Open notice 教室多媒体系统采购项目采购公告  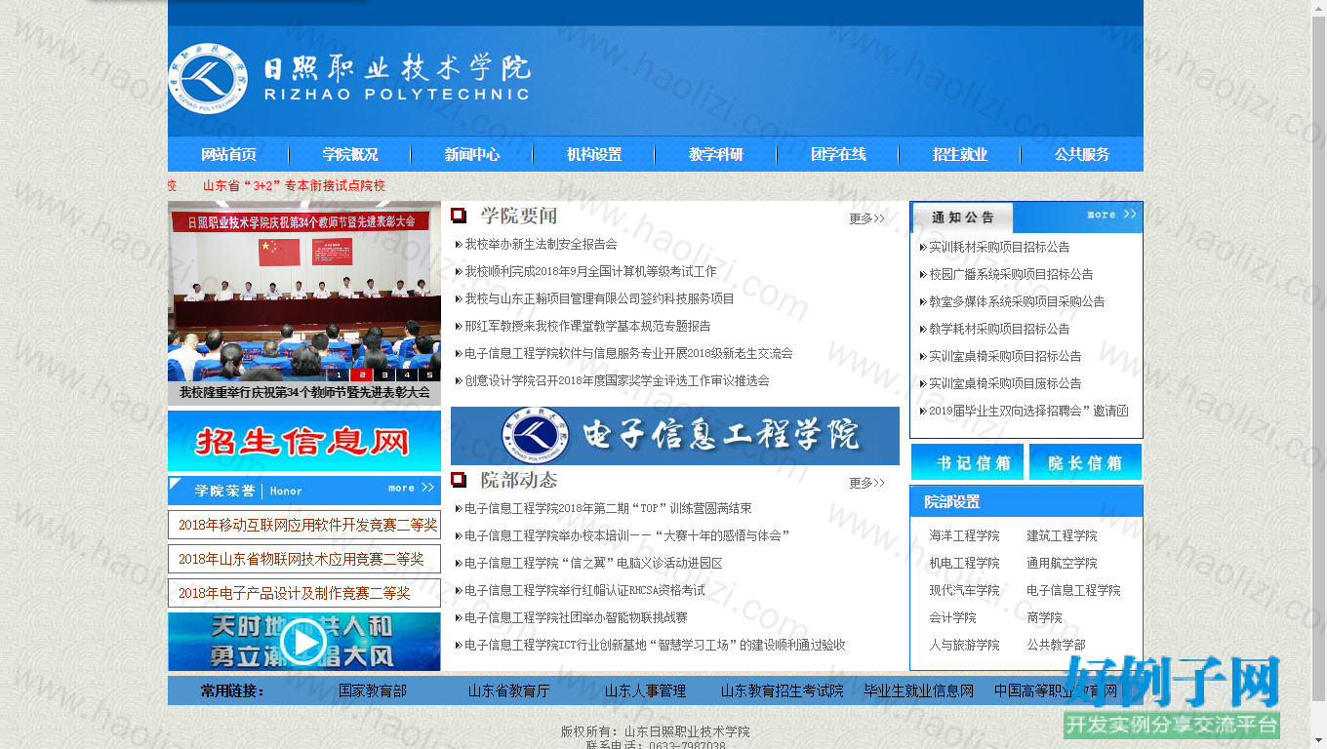point(1017,301)
